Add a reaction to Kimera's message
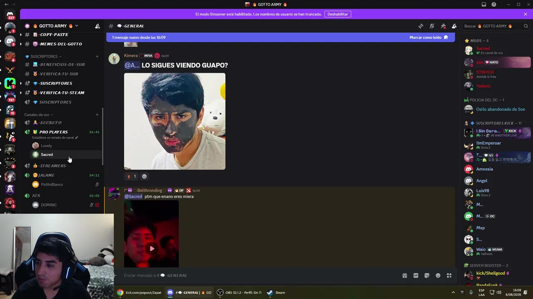The width and height of the screenshot is (533, 299). click(144, 176)
